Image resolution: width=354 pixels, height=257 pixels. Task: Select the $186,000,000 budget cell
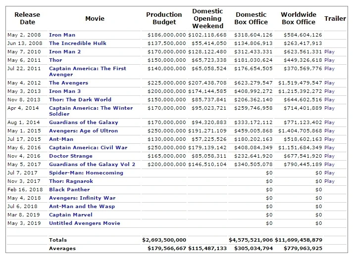pos(167,35)
